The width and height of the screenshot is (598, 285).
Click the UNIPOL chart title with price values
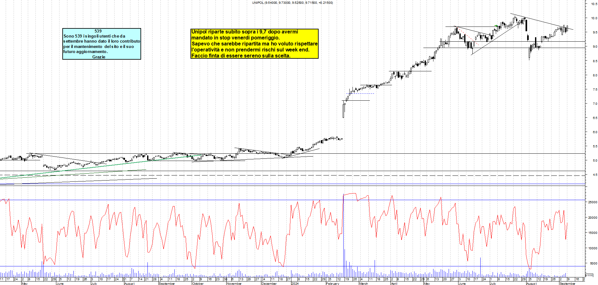pyautogui.click(x=292, y=3)
